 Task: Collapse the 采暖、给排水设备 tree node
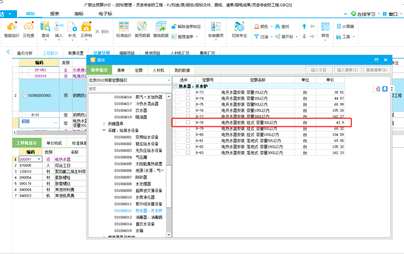pyautogui.click(x=104, y=130)
